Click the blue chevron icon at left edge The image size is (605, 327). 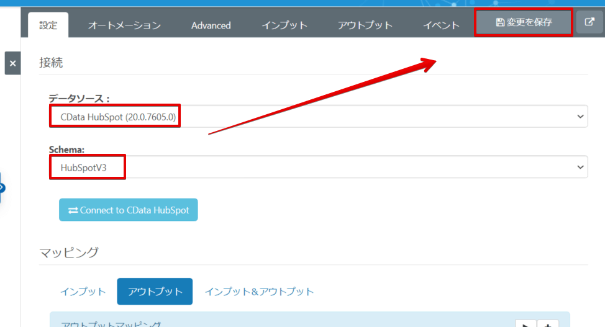[2, 188]
